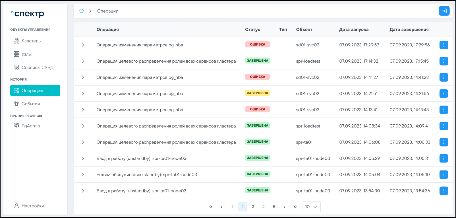Open Сервисы СУБД in the sidebar
The width and height of the screenshot is (456, 218).
[37, 68]
